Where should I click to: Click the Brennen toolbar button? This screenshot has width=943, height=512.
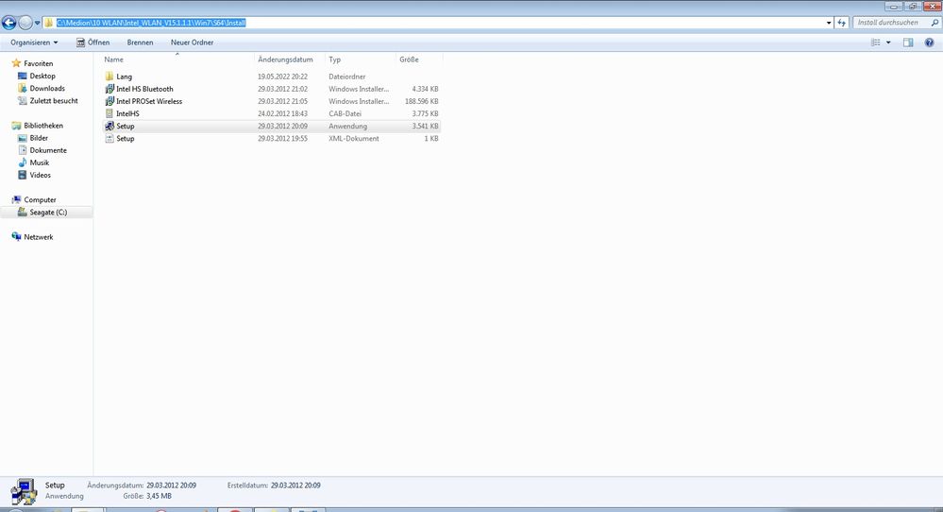140,43
